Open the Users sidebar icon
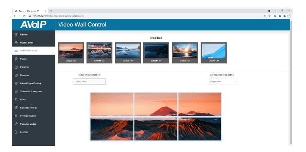 pyautogui.click(x=16, y=99)
